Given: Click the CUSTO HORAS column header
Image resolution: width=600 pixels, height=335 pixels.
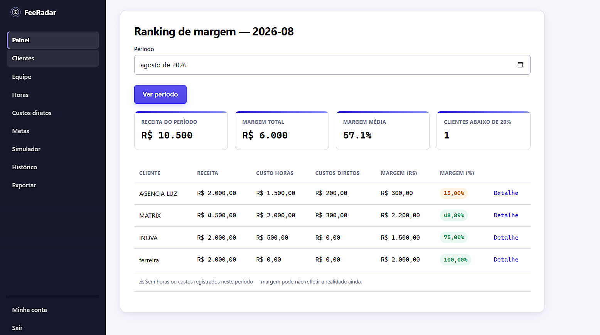Looking at the screenshot, I should click(275, 173).
